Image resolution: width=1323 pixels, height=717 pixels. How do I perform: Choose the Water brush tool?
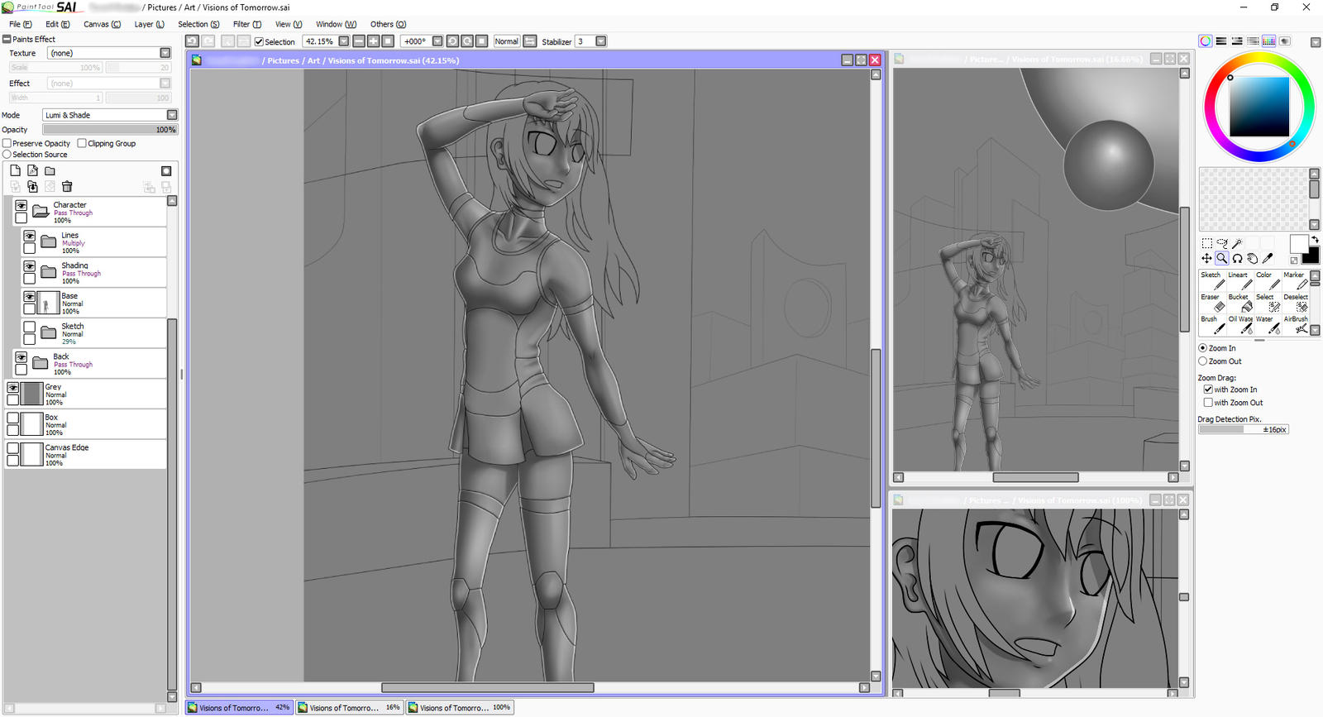(1267, 325)
